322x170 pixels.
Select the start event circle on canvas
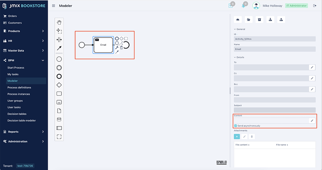coord(82,45)
